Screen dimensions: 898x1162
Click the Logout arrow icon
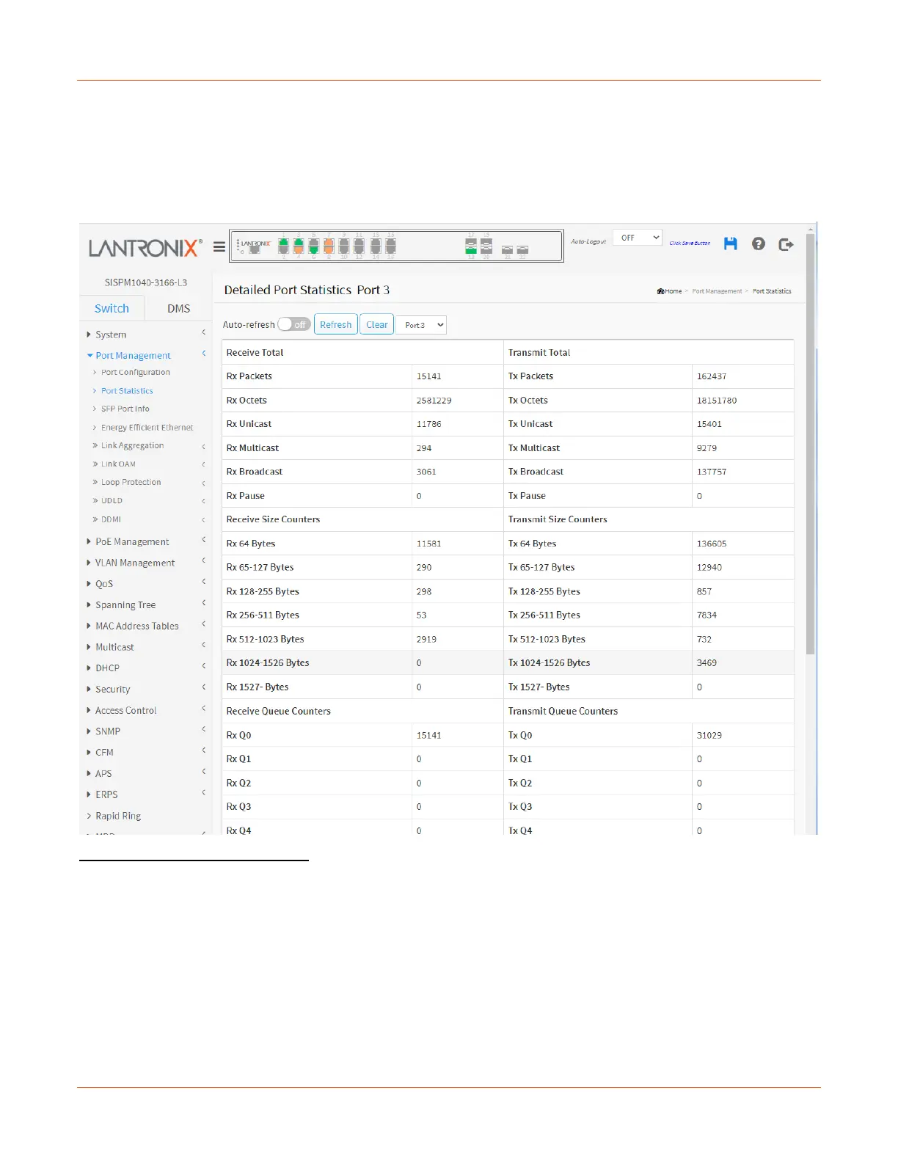click(x=786, y=244)
